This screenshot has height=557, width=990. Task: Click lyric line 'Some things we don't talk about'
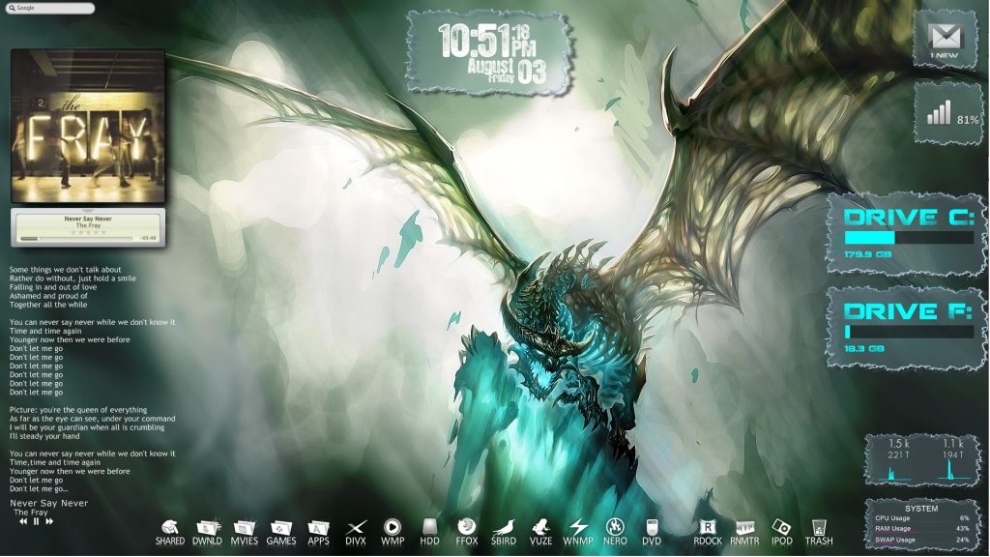pyautogui.click(x=65, y=269)
